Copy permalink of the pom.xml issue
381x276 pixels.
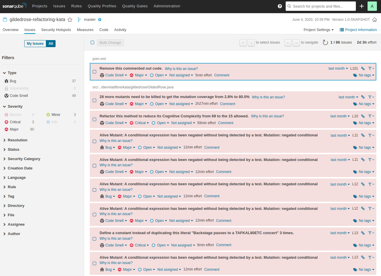[363, 68]
